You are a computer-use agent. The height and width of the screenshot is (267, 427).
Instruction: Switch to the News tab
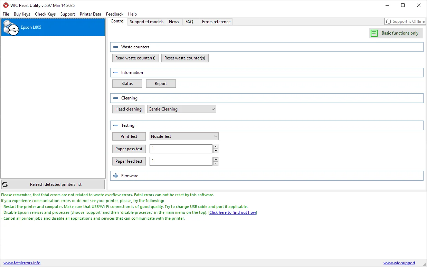coord(174,22)
